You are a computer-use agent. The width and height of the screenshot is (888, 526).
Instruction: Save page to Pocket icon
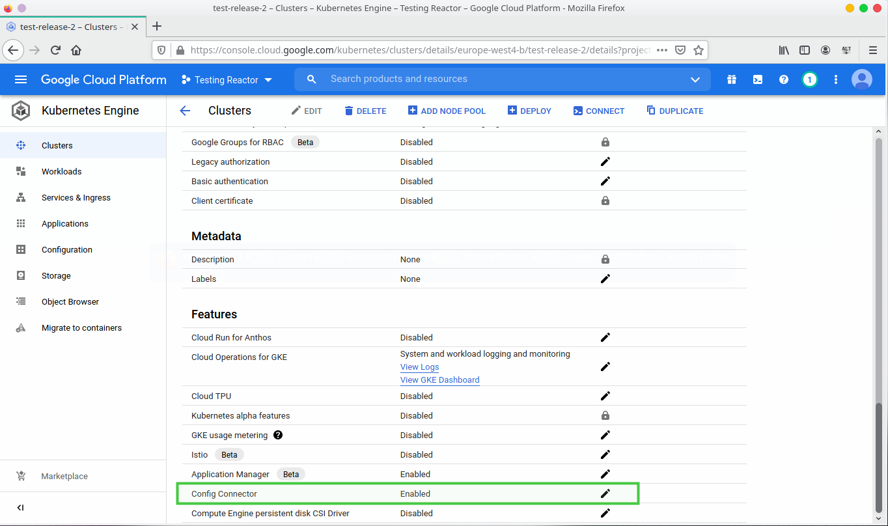(680, 50)
